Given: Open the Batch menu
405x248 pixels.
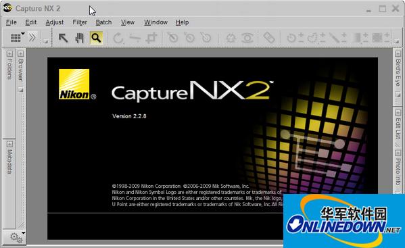Looking at the screenshot, I should pos(103,22).
